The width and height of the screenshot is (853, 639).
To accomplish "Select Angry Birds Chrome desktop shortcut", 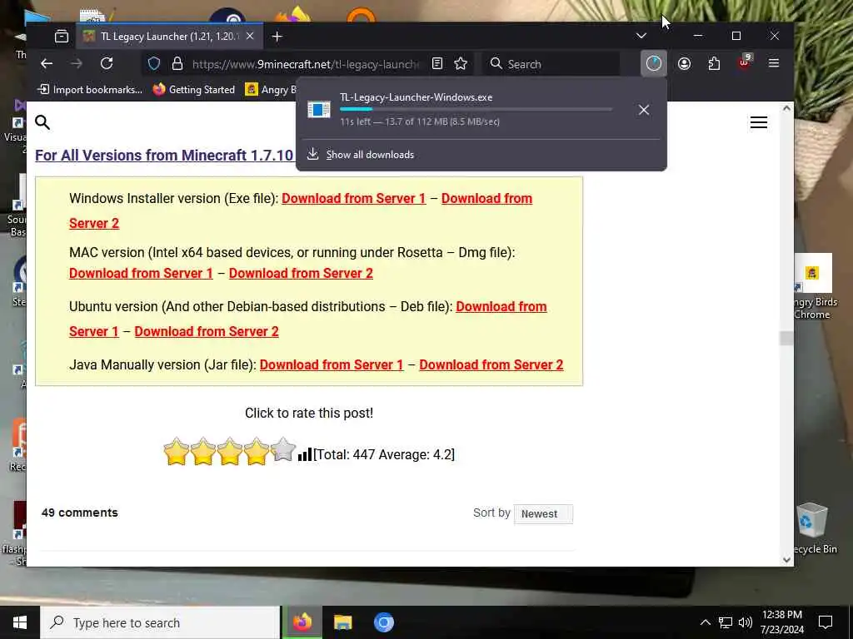I will (x=814, y=286).
